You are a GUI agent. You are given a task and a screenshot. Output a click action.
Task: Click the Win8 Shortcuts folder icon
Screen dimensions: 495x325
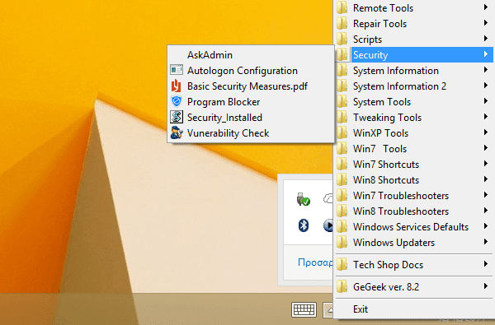342,180
